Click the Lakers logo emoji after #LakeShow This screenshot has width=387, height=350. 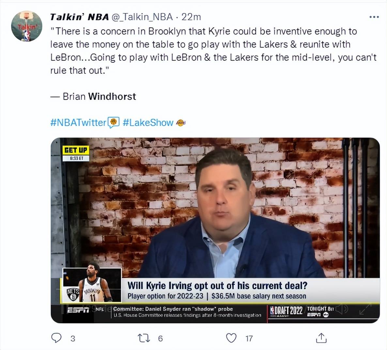coord(181,123)
